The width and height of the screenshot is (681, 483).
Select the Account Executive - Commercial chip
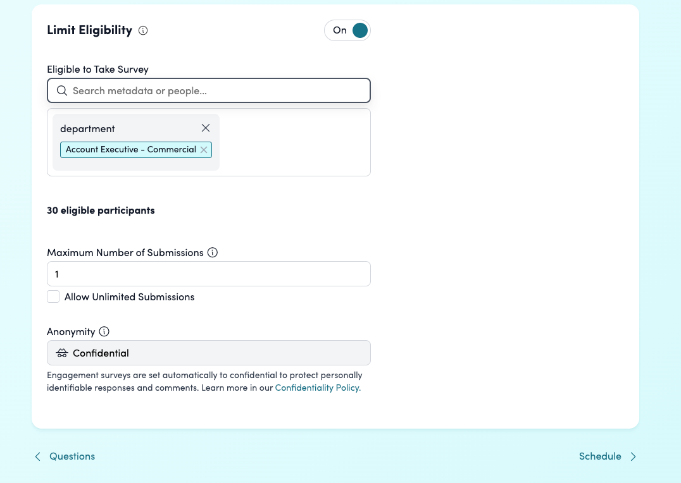coord(130,150)
